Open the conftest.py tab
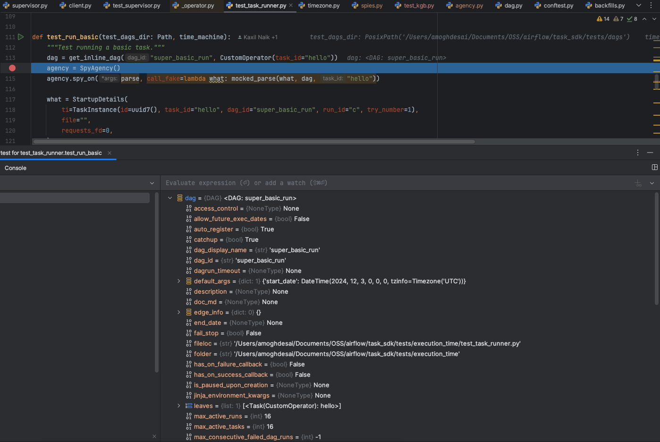Image resolution: width=660 pixels, height=442 pixels. click(x=554, y=6)
